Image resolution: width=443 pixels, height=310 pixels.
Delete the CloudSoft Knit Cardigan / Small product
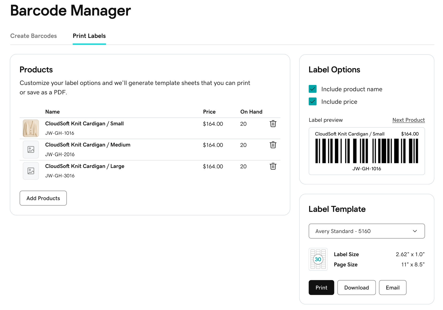(273, 124)
